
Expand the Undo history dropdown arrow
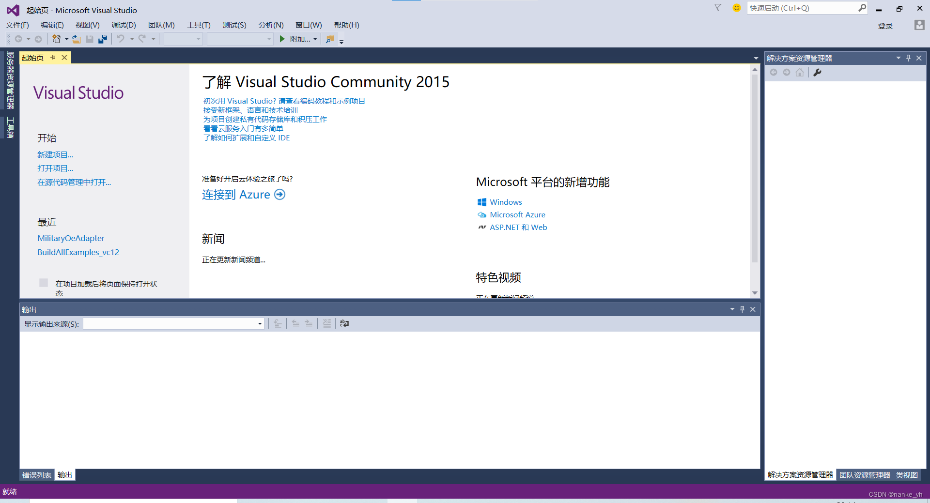tap(132, 39)
